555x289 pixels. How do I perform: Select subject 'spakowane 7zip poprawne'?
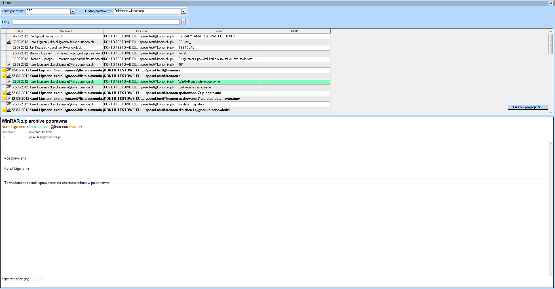pos(218,93)
